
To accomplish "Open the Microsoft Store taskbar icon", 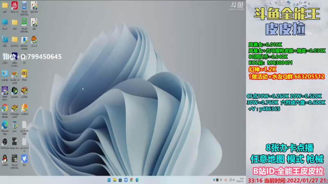I will (120, 180).
